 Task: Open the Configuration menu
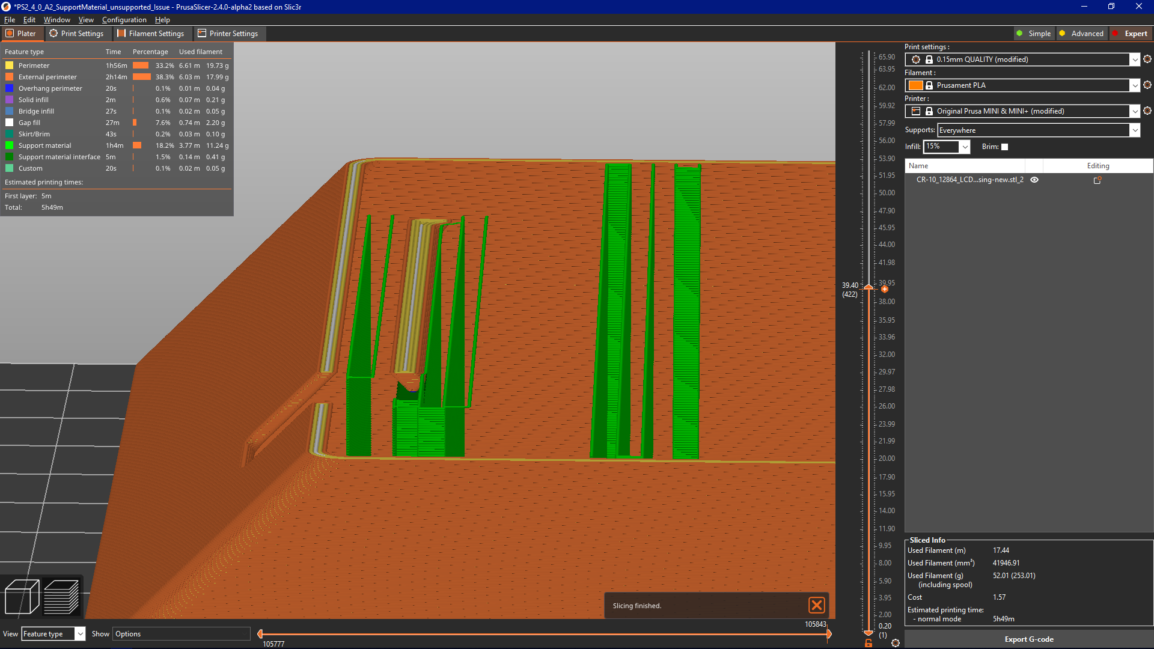click(x=124, y=20)
